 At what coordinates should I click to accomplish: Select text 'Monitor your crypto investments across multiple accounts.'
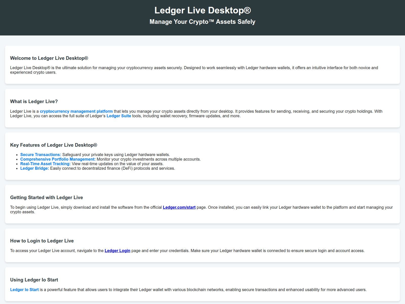(149, 159)
